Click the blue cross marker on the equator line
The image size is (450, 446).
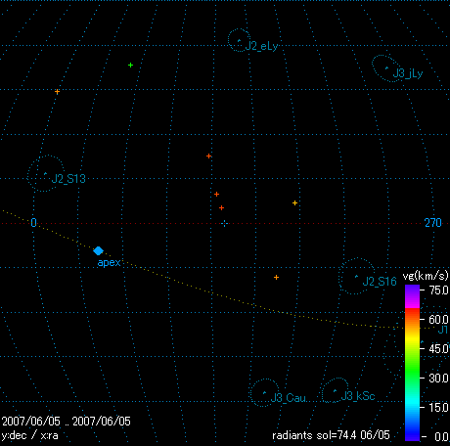point(224,224)
